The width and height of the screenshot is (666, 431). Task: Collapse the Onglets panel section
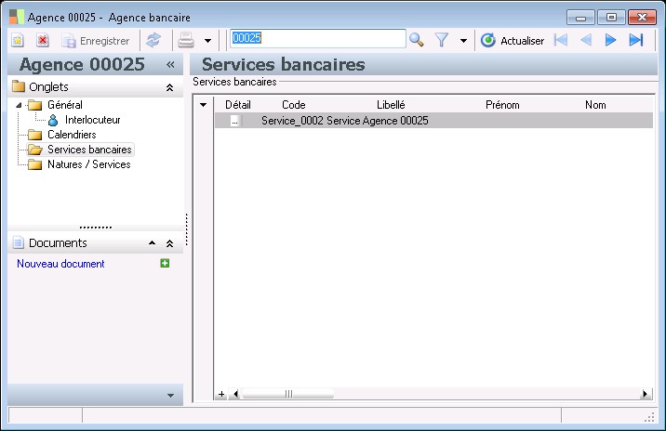(169, 88)
